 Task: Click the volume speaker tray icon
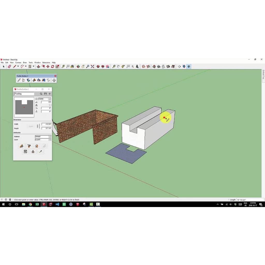click(x=231, y=204)
